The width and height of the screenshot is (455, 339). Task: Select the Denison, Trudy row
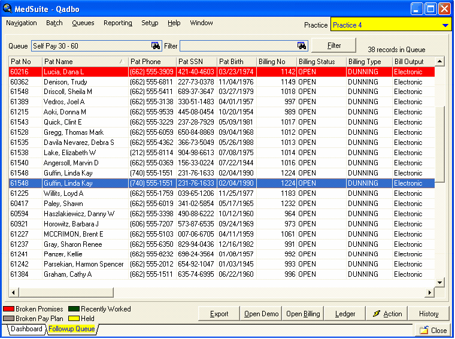[222, 82]
